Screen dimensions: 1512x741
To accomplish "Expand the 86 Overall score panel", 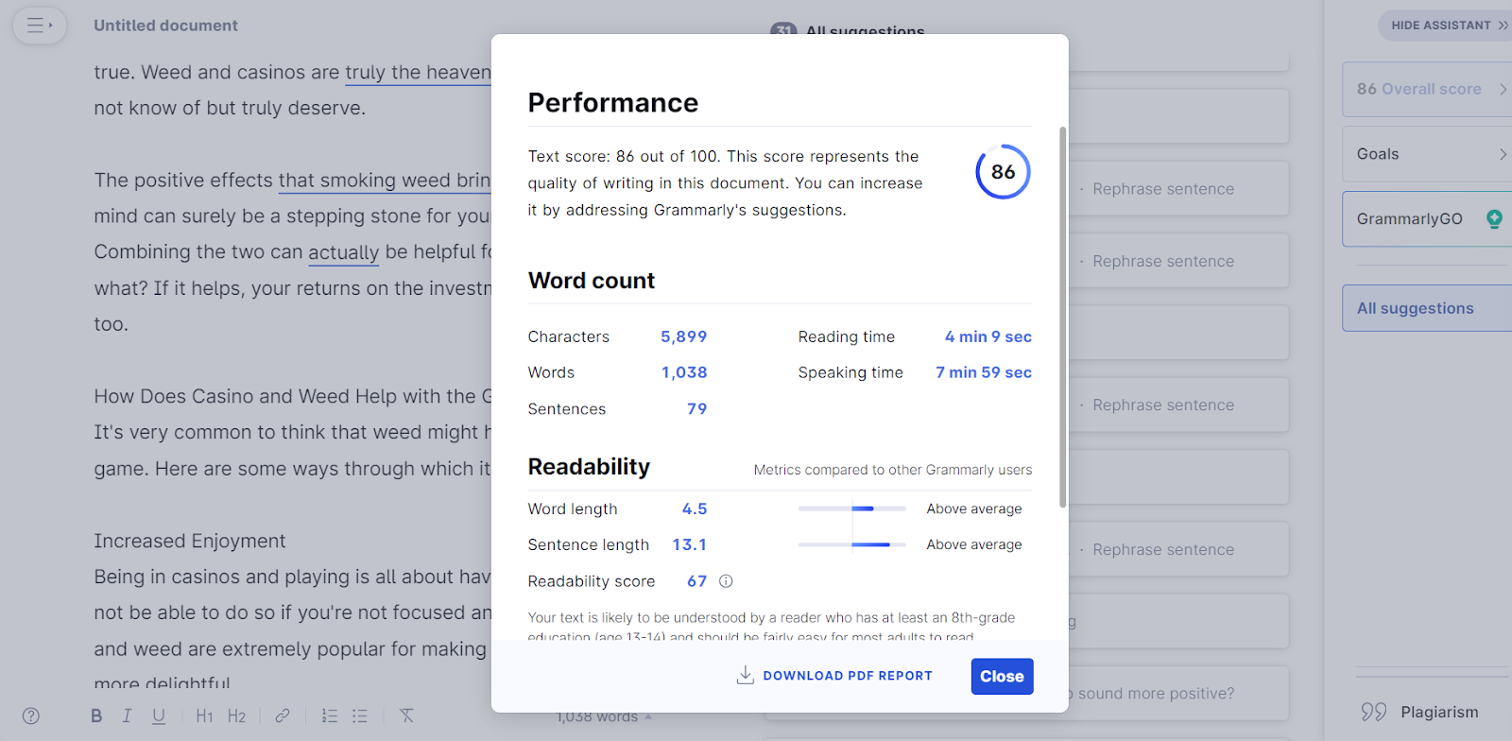I will click(1427, 89).
